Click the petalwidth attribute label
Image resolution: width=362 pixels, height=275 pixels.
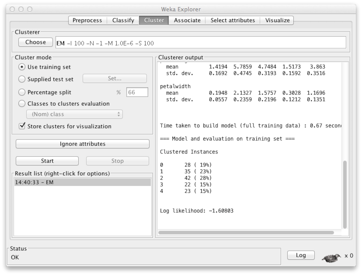point(175,86)
